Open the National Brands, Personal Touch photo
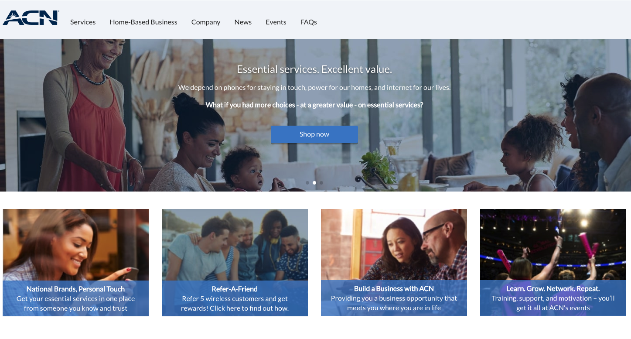Screen dimensions: 631x339 (x=76, y=245)
